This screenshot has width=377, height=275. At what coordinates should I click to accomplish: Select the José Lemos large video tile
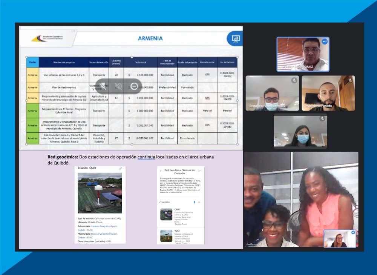(x=301, y=199)
